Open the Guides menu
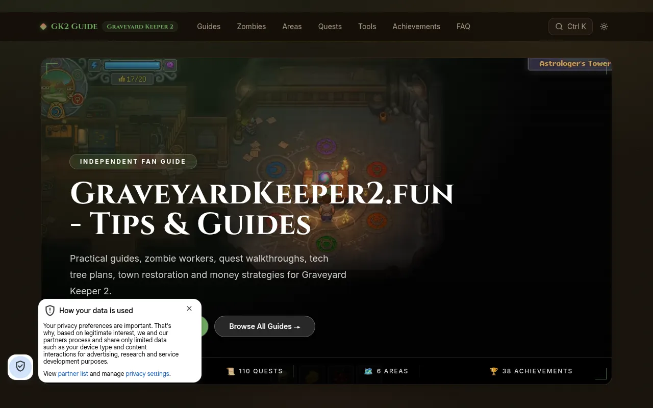 (x=209, y=27)
